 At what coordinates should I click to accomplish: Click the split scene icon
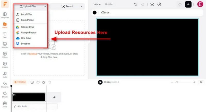38,82
